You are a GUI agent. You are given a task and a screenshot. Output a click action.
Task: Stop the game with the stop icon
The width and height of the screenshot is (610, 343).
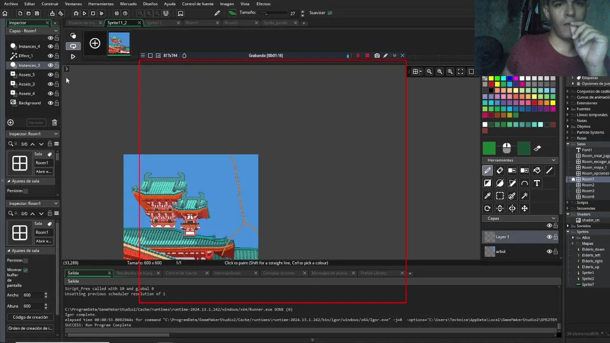[93, 13]
